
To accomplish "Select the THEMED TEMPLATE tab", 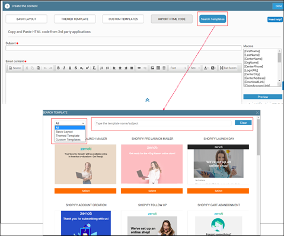I will pyautogui.click(x=75, y=19).
